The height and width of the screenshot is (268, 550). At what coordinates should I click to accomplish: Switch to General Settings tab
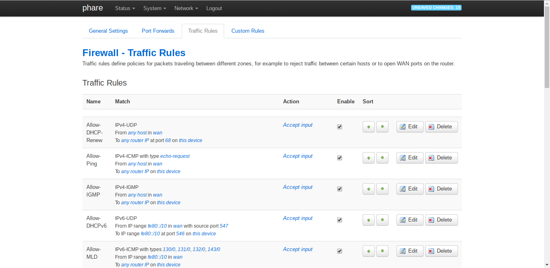[108, 31]
